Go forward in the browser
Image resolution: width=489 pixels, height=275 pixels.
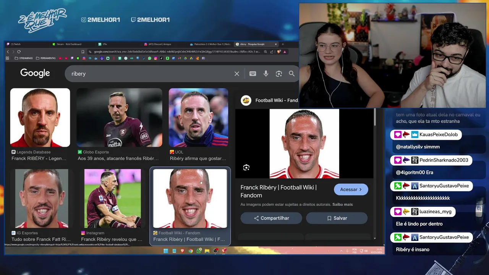[13, 52]
